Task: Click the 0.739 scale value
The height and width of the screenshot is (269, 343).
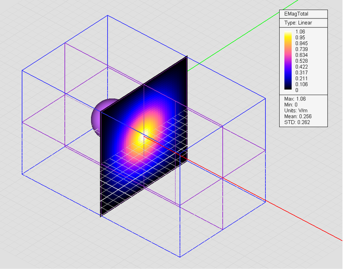Action: (301, 49)
